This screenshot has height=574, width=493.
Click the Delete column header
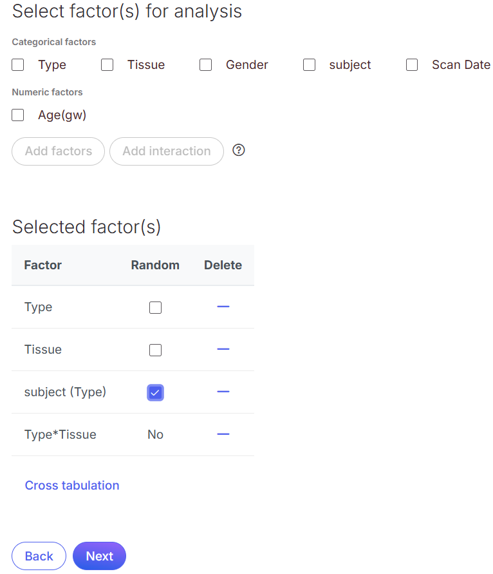pos(223,265)
